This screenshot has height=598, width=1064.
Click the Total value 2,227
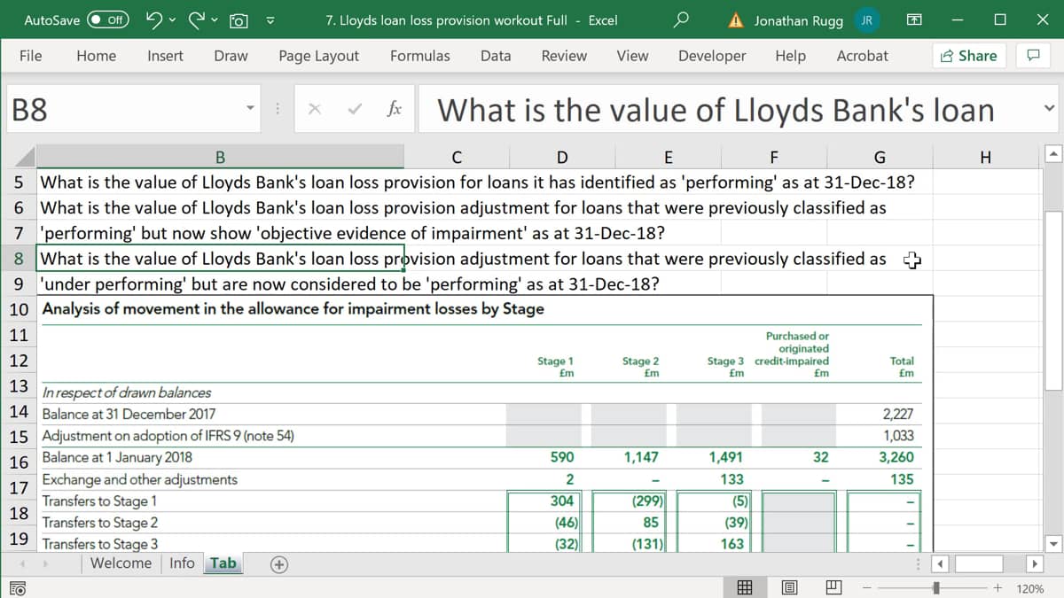click(898, 414)
